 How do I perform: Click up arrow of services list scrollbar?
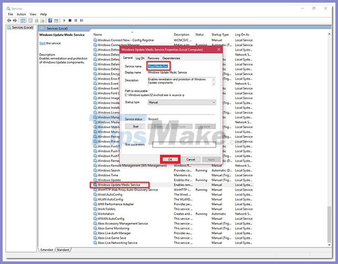pos(329,34)
